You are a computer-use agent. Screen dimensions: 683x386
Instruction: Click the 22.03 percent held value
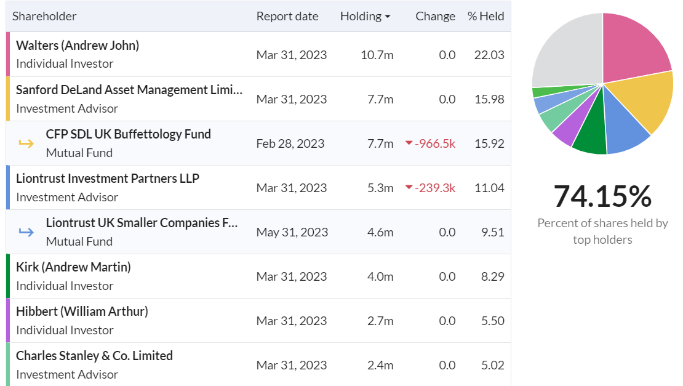point(489,55)
